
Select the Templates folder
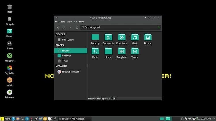122,53
